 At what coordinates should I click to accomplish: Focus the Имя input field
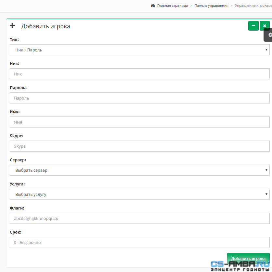pos(140,122)
